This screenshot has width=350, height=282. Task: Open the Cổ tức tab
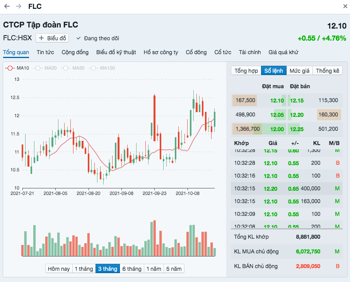(x=223, y=52)
